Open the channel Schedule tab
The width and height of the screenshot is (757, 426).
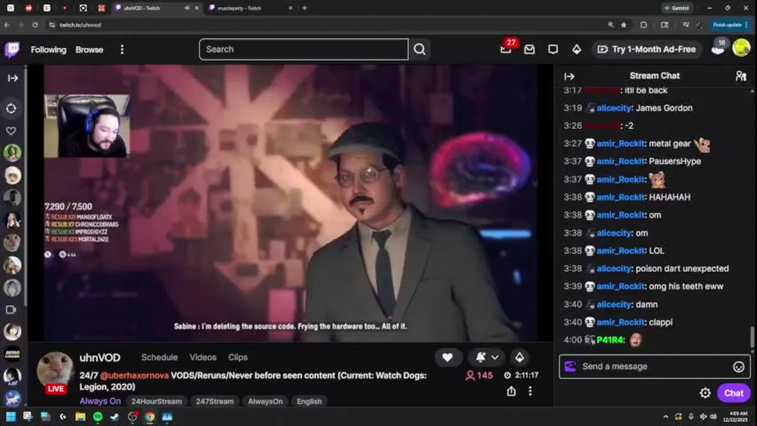tap(159, 357)
